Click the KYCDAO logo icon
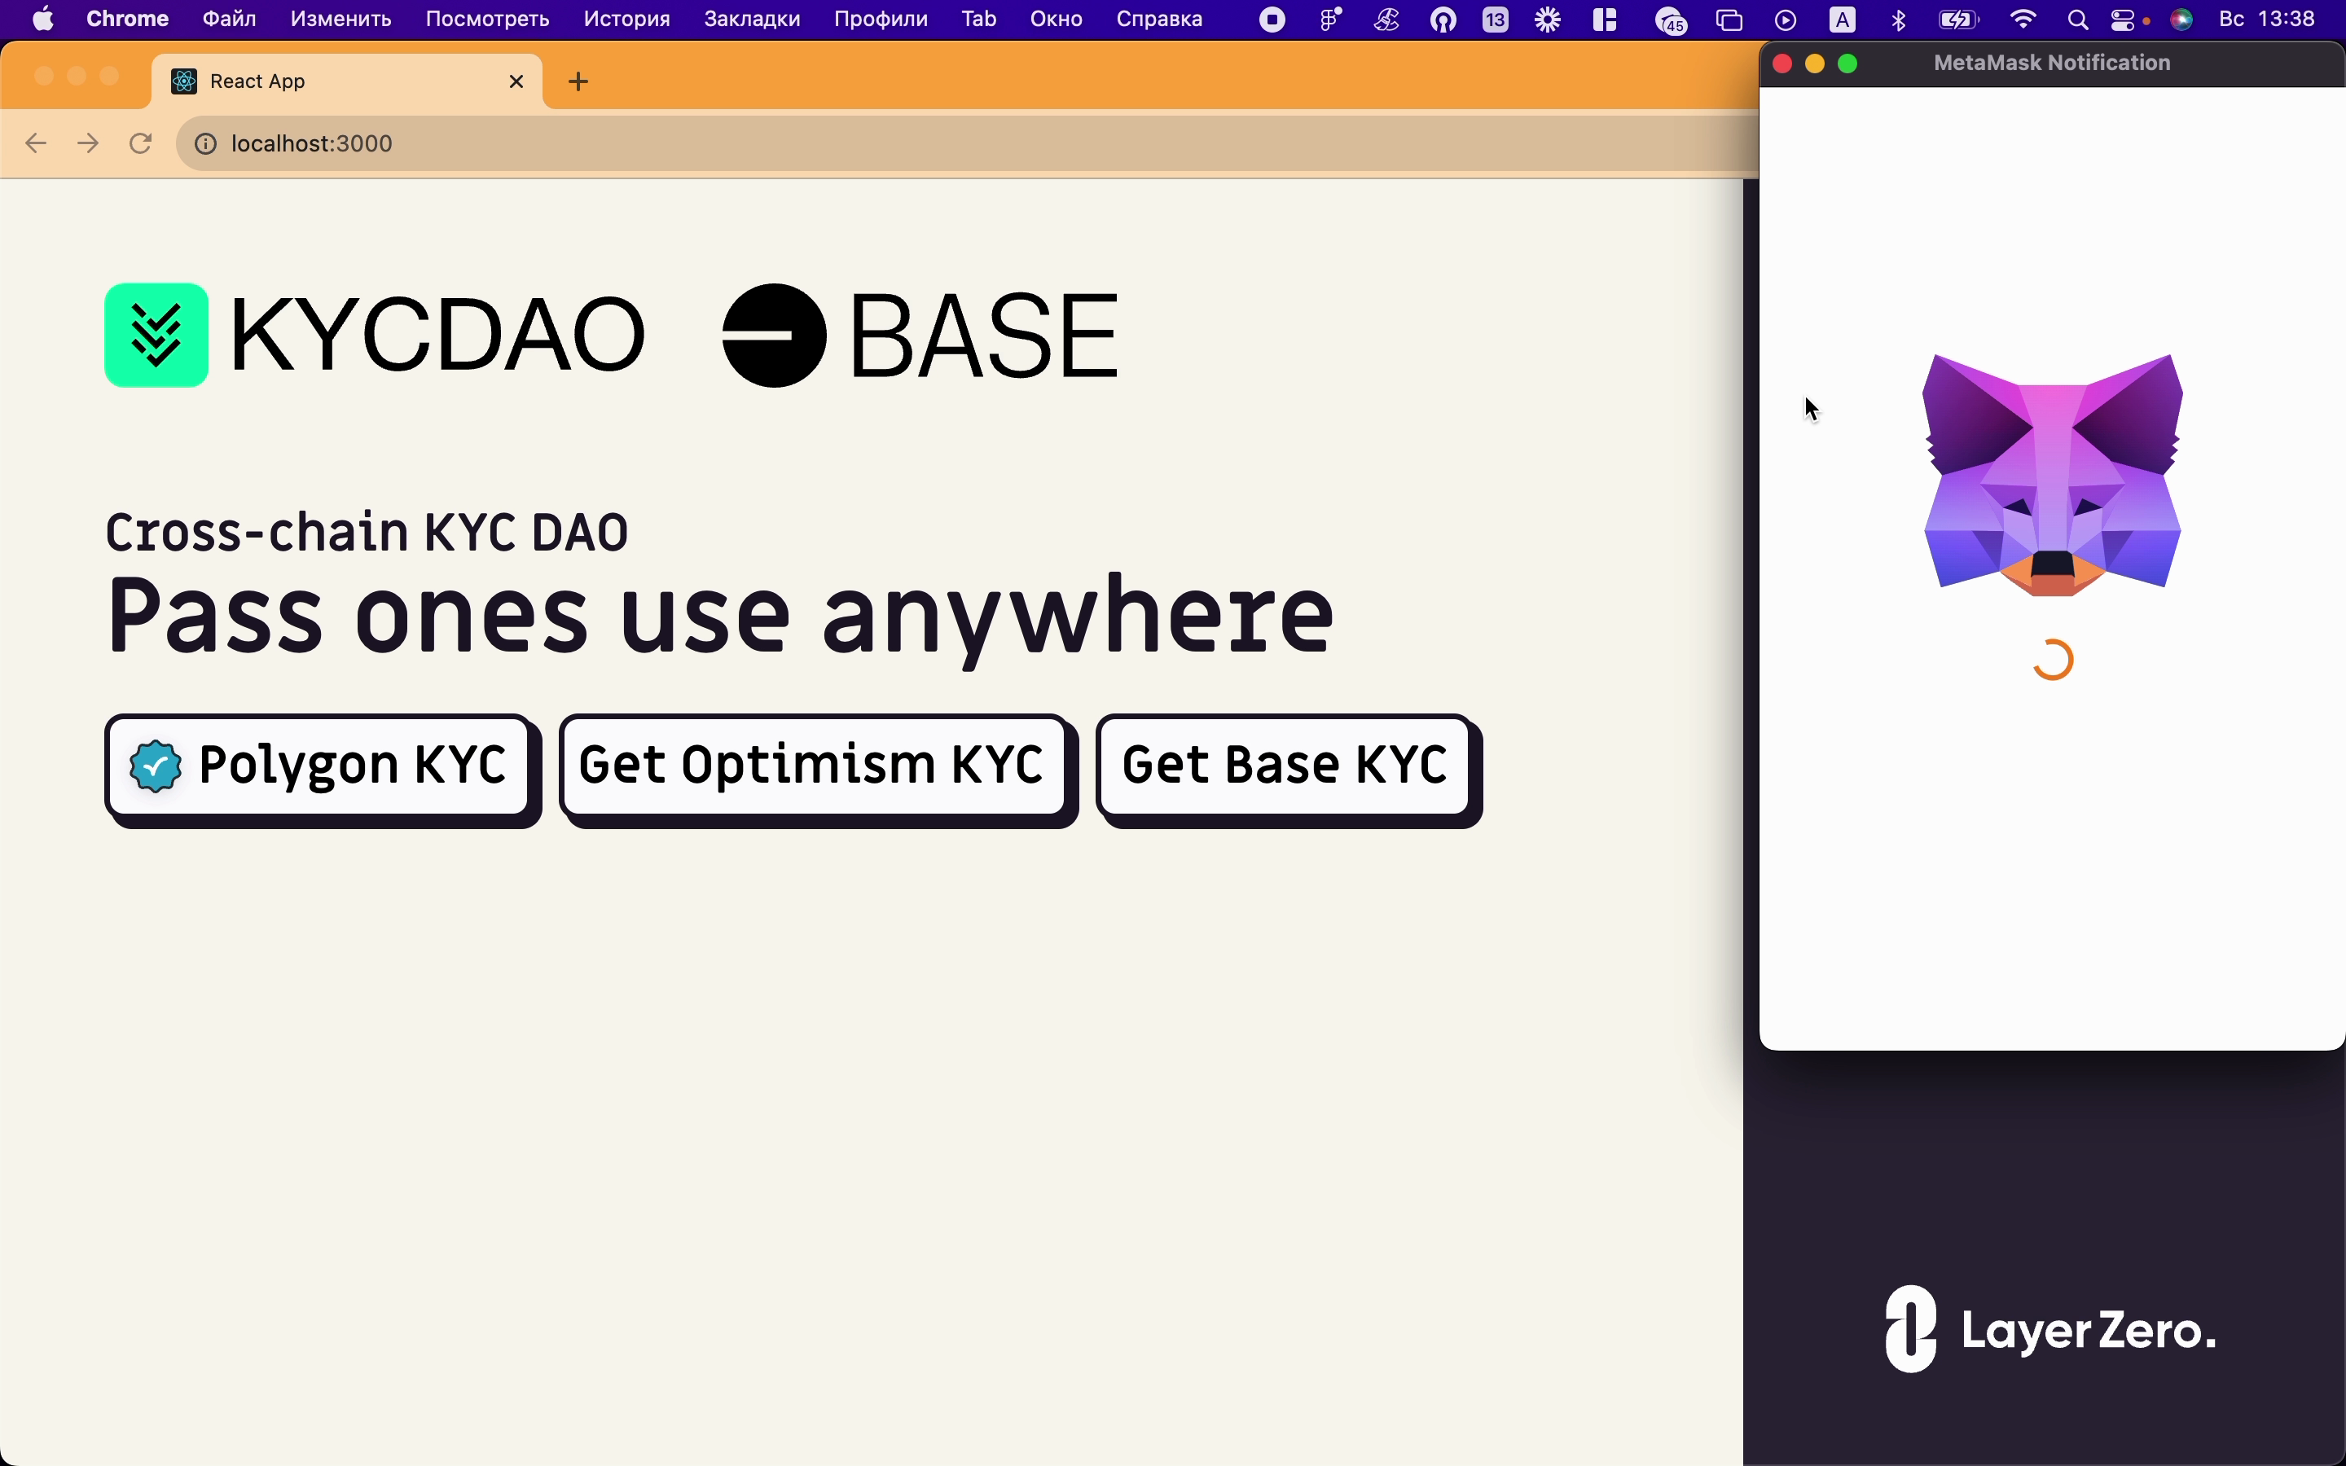This screenshot has height=1466, width=2346. point(157,335)
